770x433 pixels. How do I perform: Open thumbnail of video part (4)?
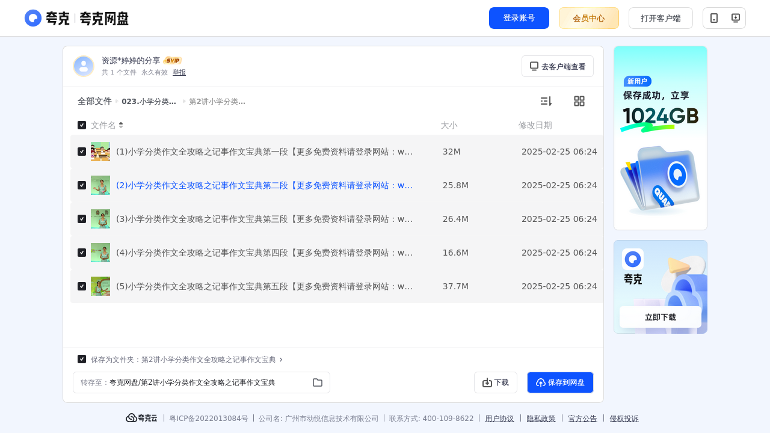100,253
